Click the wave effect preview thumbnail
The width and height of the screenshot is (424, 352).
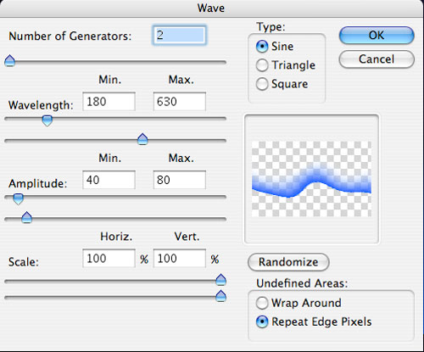click(311, 179)
